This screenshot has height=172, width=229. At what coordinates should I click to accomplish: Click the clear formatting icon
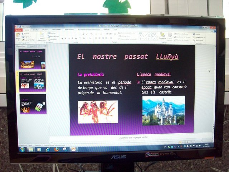coord(92,34)
